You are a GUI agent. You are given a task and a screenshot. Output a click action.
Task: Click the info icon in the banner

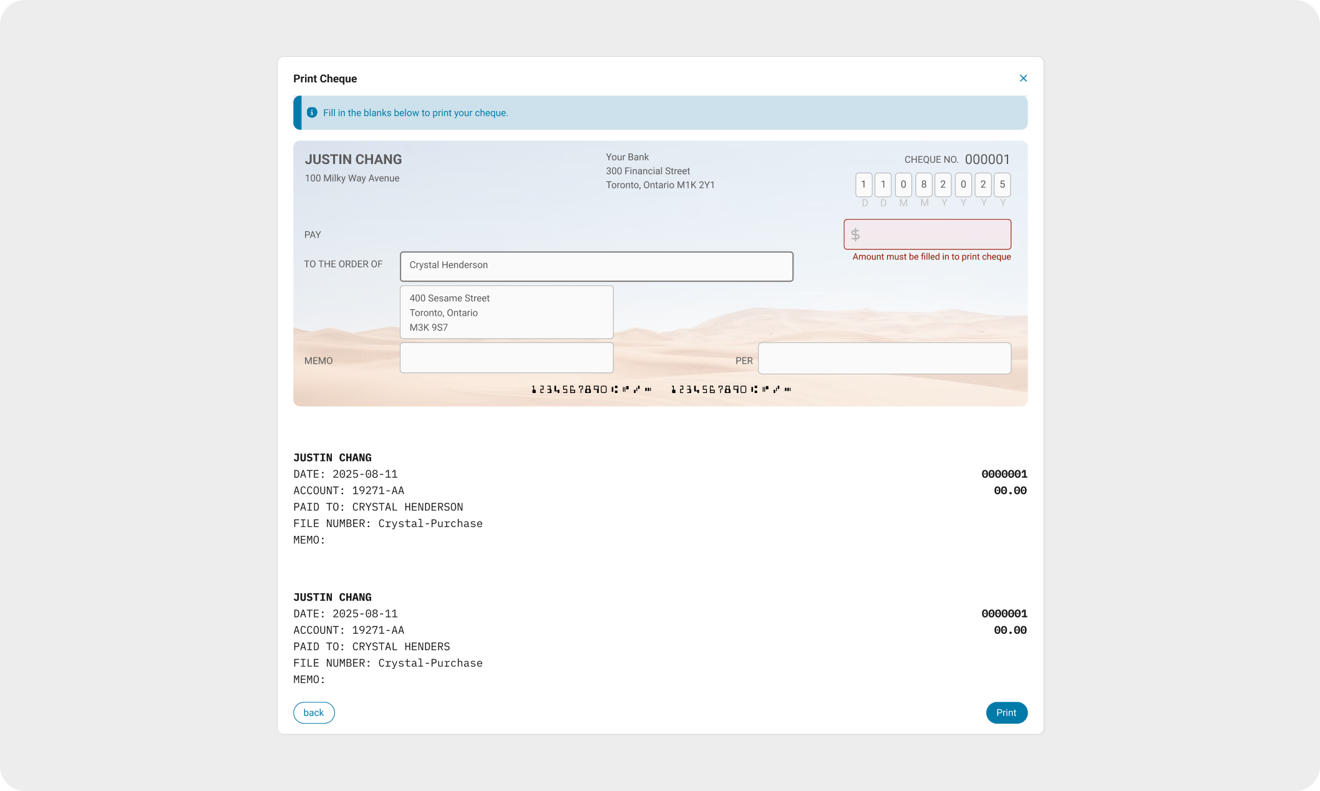312,113
